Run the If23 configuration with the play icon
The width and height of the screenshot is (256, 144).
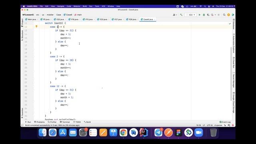(199, 15)
